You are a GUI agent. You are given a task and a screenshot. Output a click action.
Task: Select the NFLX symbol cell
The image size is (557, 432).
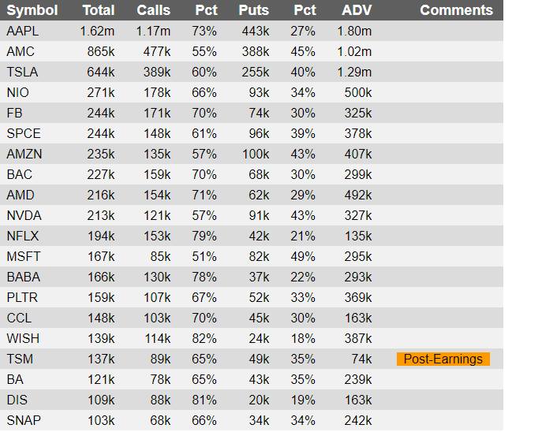22,236
